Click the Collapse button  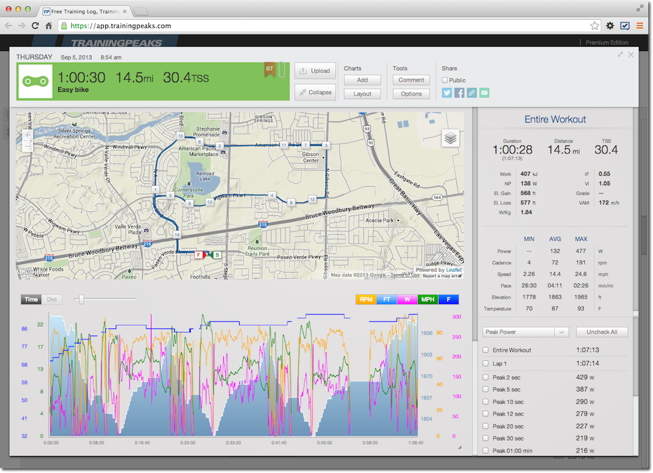[x=315, y=93]
